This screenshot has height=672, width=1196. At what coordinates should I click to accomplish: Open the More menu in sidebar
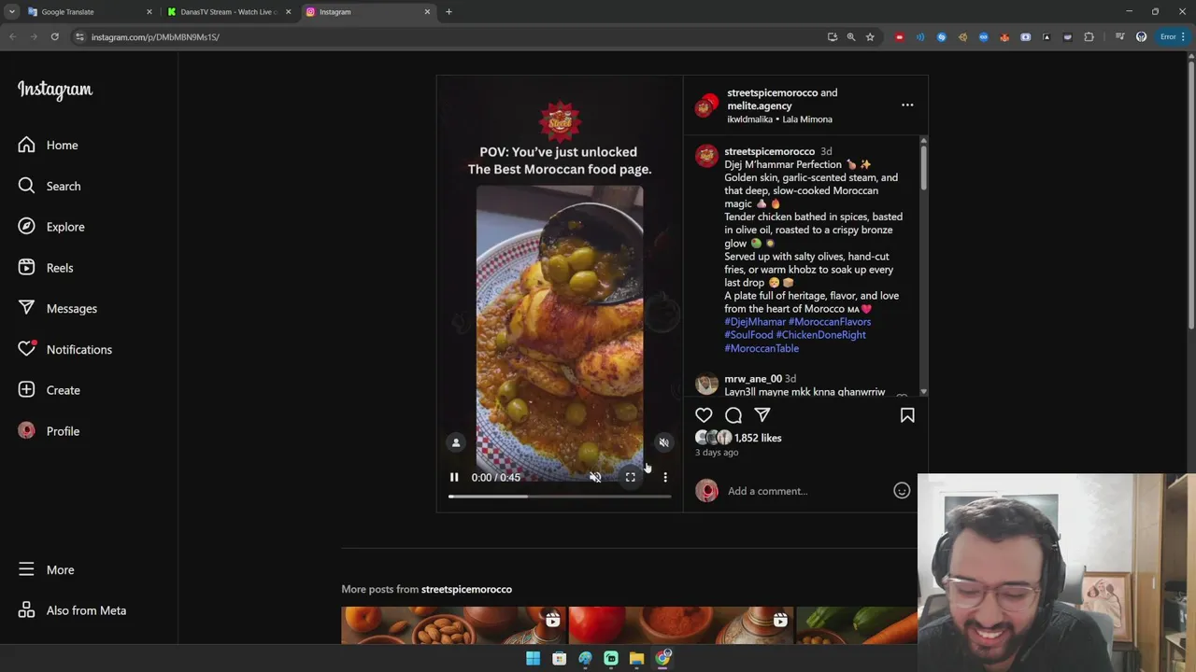pos(46,569)
